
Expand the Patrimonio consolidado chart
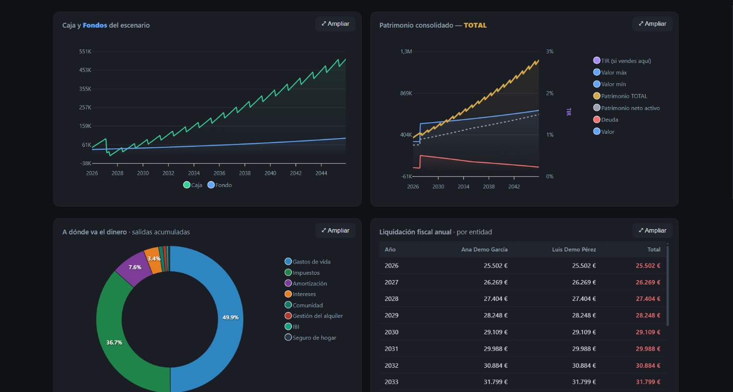click(x=652, y=24)
